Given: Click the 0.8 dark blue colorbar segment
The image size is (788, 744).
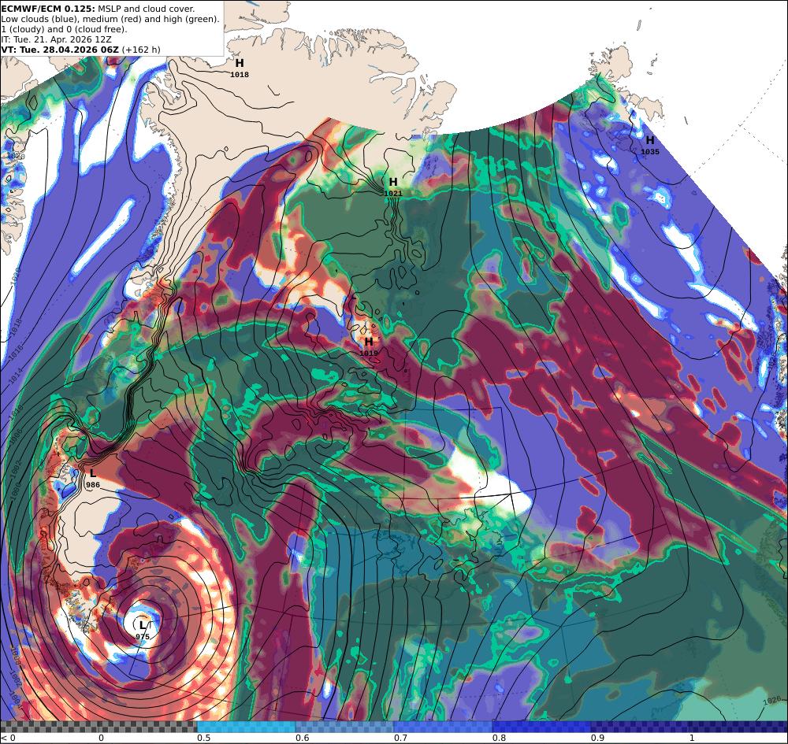Looking at the screenshot, I should (x=542, y=727).
